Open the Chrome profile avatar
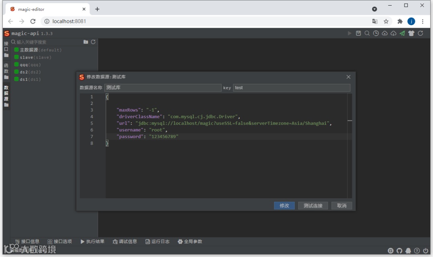Viewport: 433px width, 257px height. (411, 21)
